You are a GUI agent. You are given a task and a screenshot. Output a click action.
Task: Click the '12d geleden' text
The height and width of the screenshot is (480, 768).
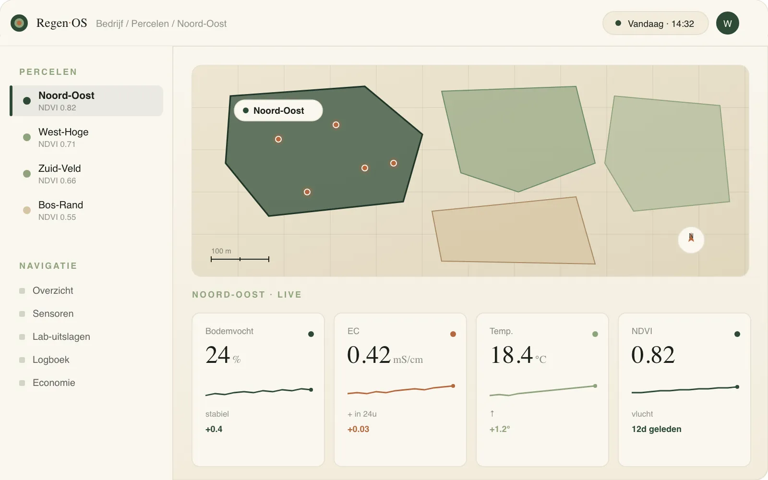(x=656, y=429)
